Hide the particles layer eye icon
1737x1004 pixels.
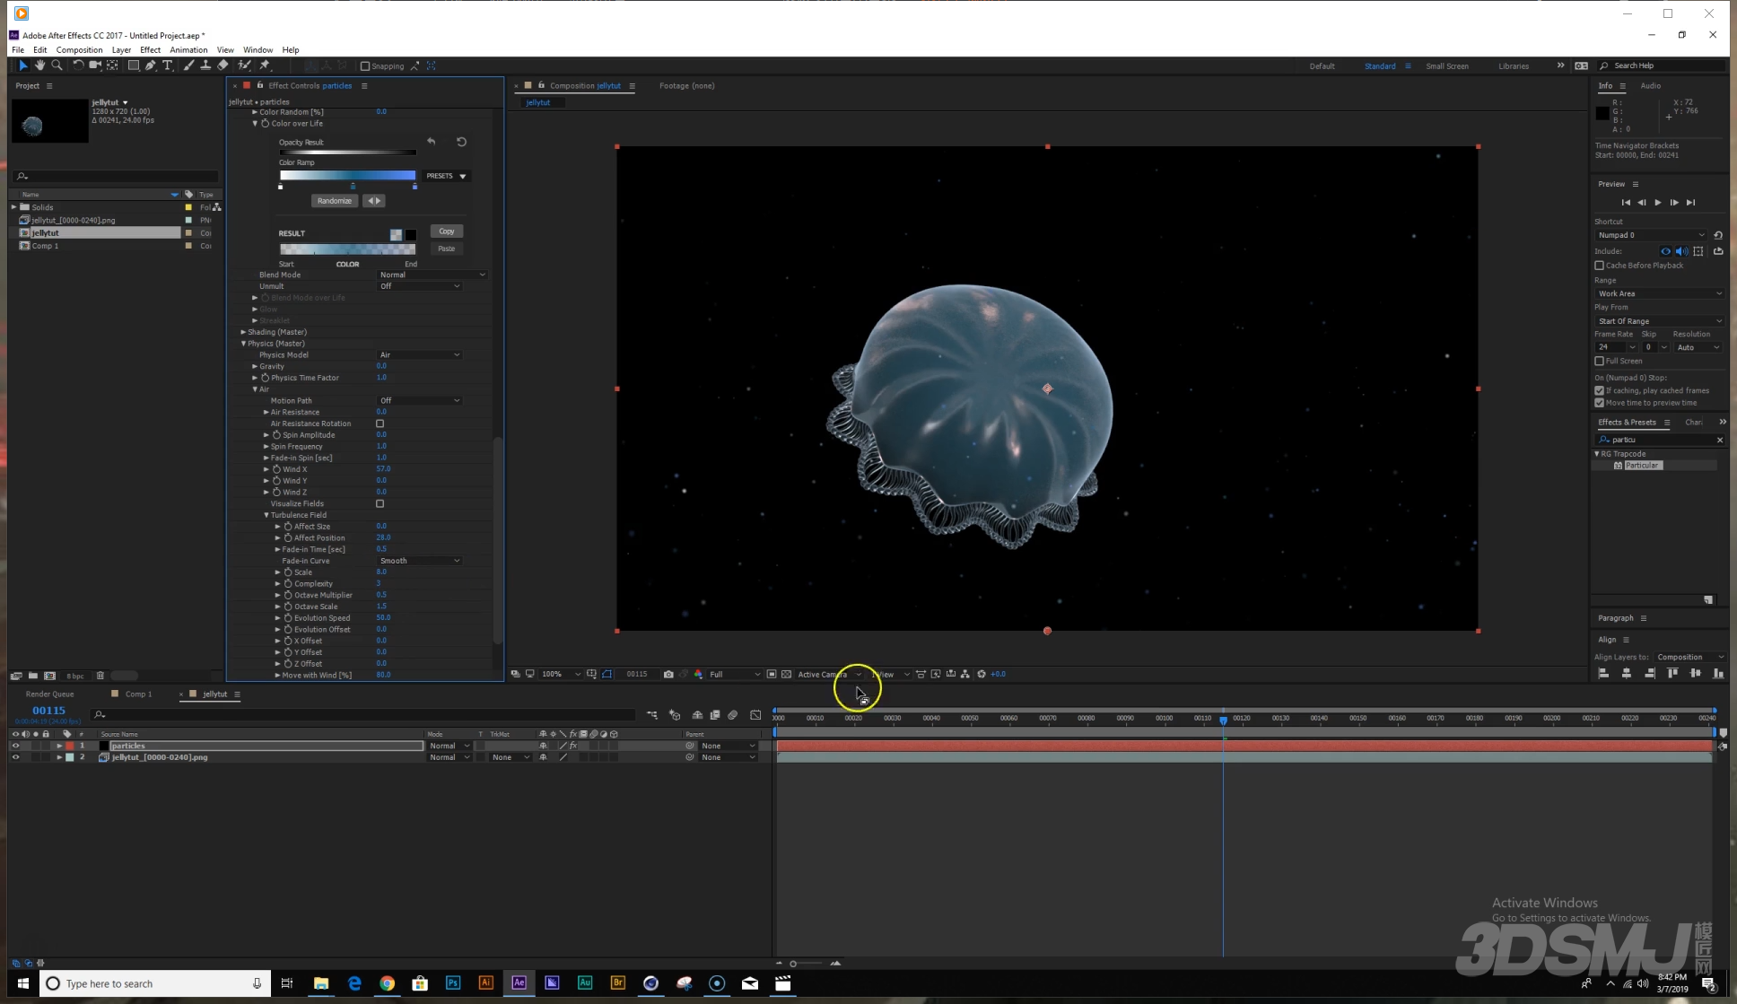click(x=15, y=746)
